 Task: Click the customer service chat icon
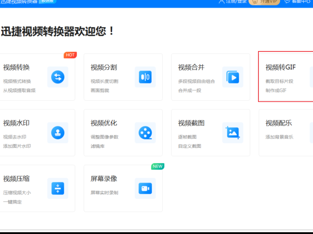point(287,1)
